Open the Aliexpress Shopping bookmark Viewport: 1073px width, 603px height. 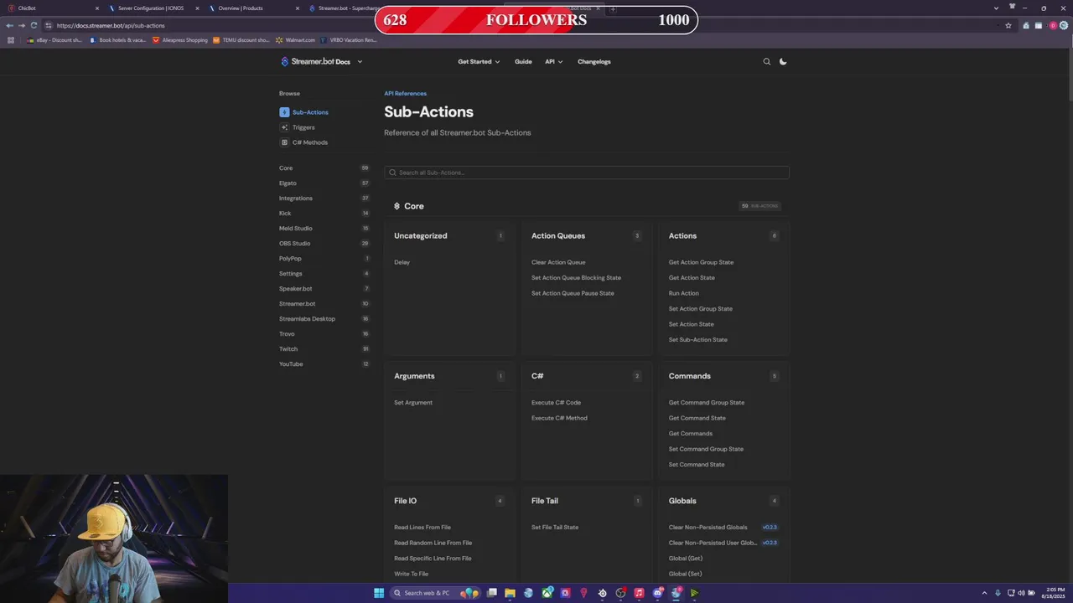tap(179, 40)
